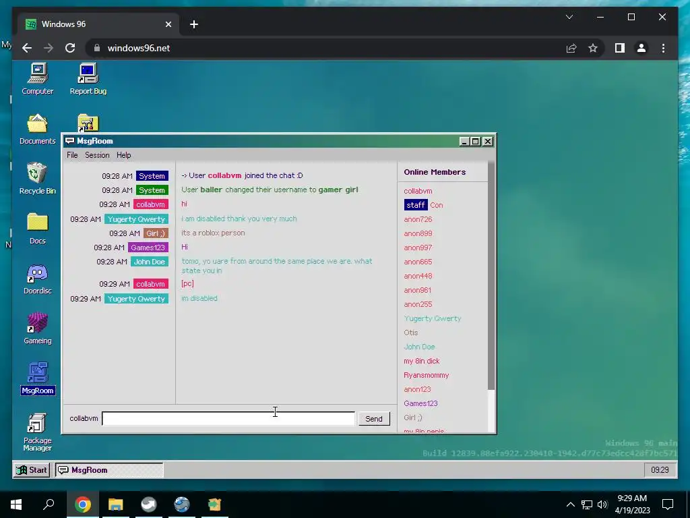
Task: Select anon123 in Online Members
Action: pos(417,389)
